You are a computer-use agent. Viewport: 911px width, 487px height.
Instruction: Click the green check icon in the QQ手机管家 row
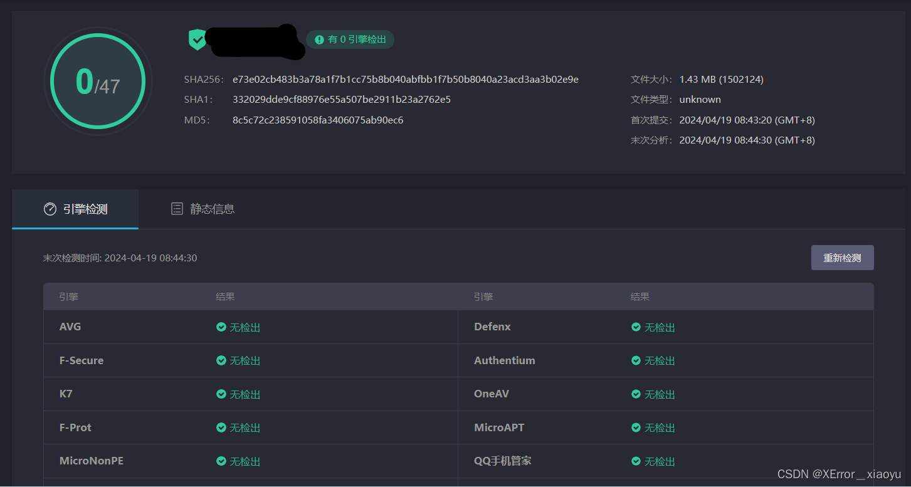pyautogui.click(x=636, y=461)
